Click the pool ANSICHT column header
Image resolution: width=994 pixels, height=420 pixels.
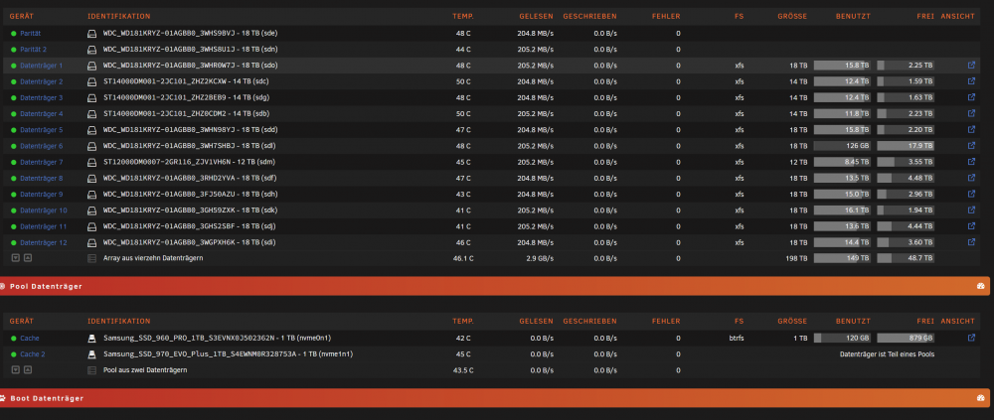[x=958, y=321]
